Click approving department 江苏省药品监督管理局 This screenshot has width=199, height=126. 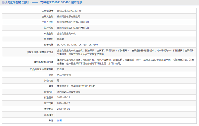click(x=68, y=92)
